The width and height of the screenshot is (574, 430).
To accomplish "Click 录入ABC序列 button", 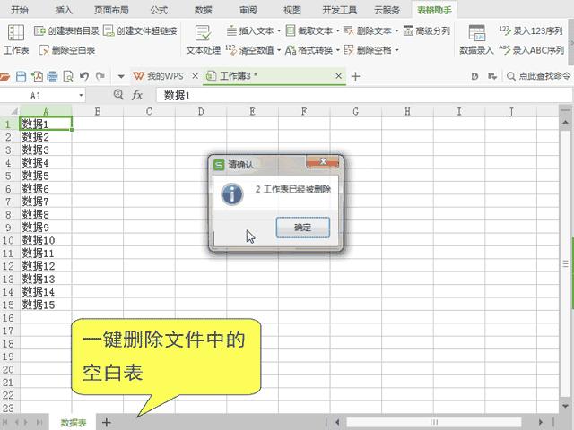I will pyautogui.click(x=532, y=50).
